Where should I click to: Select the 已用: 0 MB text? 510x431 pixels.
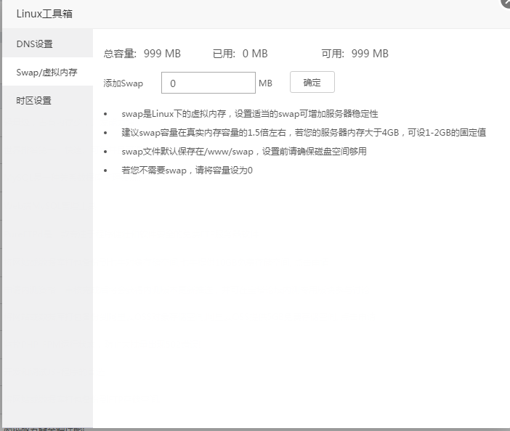coord(240,54)
